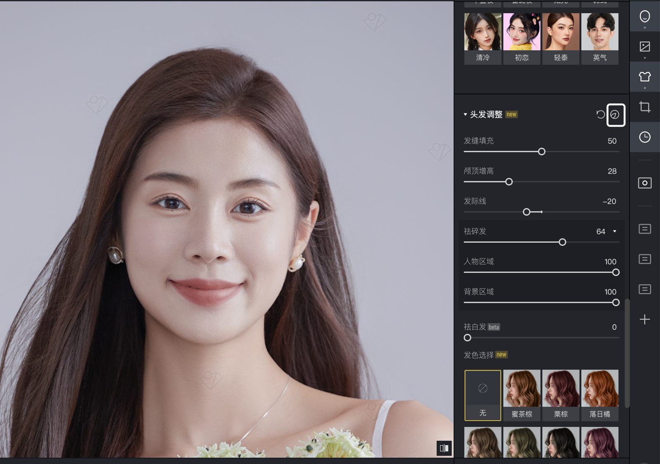Click the 发缝填充 slider handle

(x=542, y=152)
